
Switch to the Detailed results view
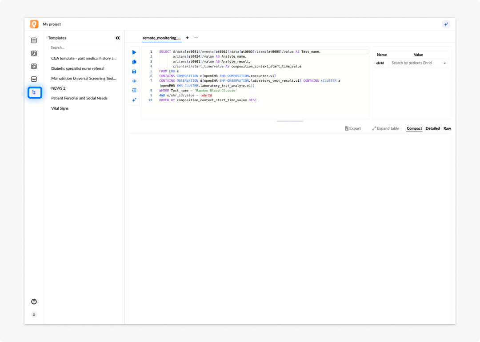pos(432,128)
